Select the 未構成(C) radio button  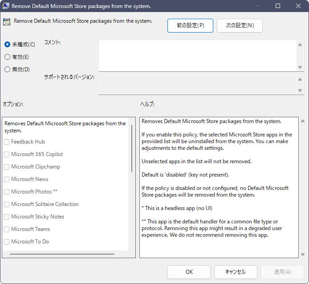pos(20,45)
